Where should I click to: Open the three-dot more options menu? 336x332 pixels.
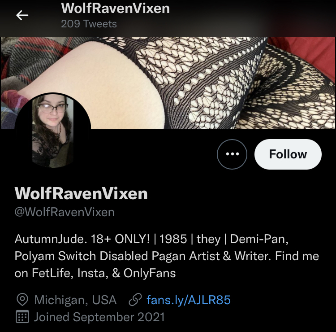click(x=232, y=154)
